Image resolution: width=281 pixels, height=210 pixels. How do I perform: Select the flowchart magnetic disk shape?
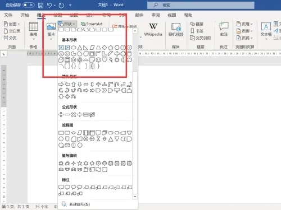tap(67, 145)
